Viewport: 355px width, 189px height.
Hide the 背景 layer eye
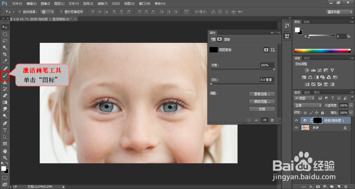click(296, 128)
